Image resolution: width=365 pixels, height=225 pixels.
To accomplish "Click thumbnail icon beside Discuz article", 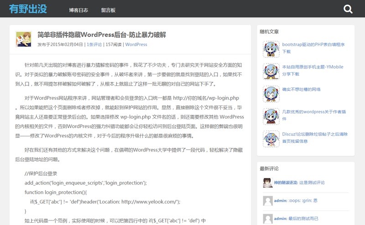I will tap(271, 139).
